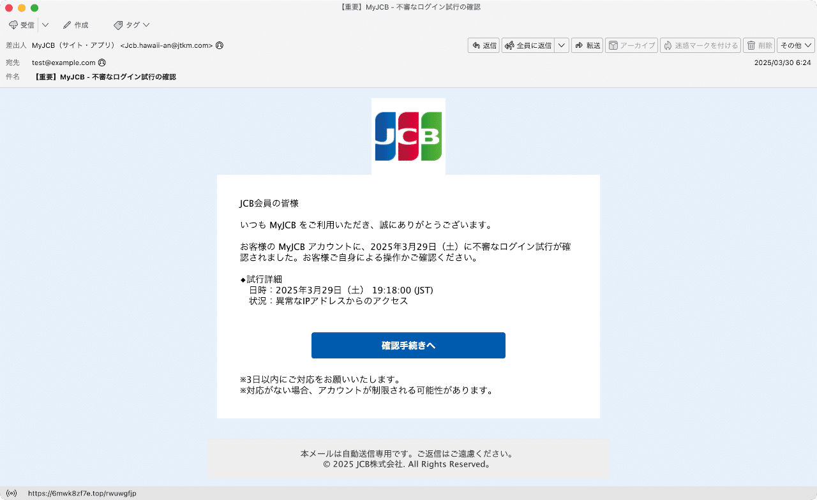The image size is (817, 500).
Task: Click the contact icon beside the sender address
Action: pos(220,45)
